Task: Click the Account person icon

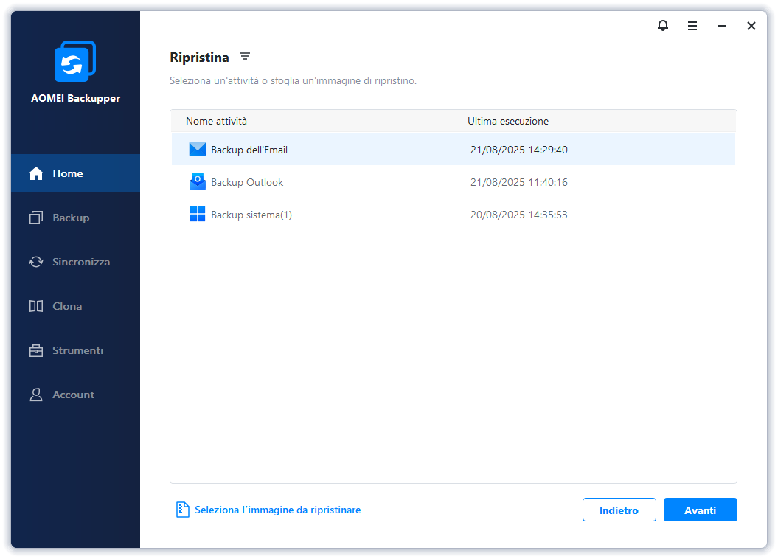Action: click(x=36, y=395)
